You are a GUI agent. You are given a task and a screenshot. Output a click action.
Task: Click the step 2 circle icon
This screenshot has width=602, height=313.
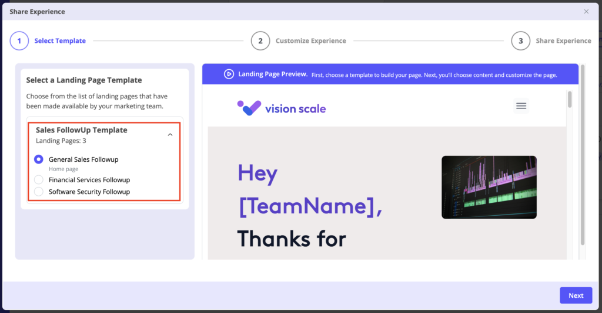click(260, 41)
